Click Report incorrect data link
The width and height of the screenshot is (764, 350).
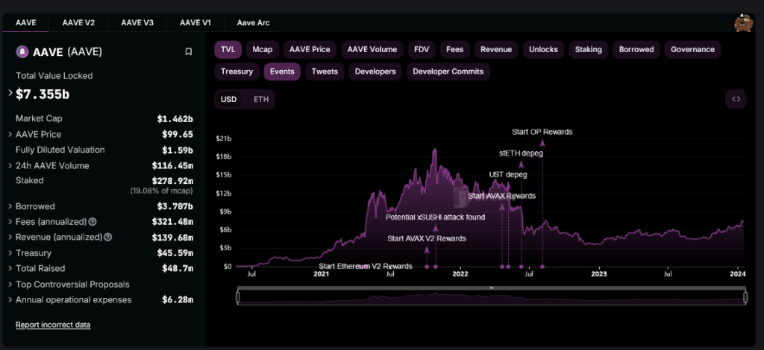pyautogui.click(x=53, y=325)
